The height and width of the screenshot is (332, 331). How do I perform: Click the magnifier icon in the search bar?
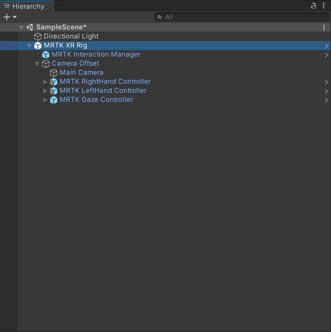(160, 17)
